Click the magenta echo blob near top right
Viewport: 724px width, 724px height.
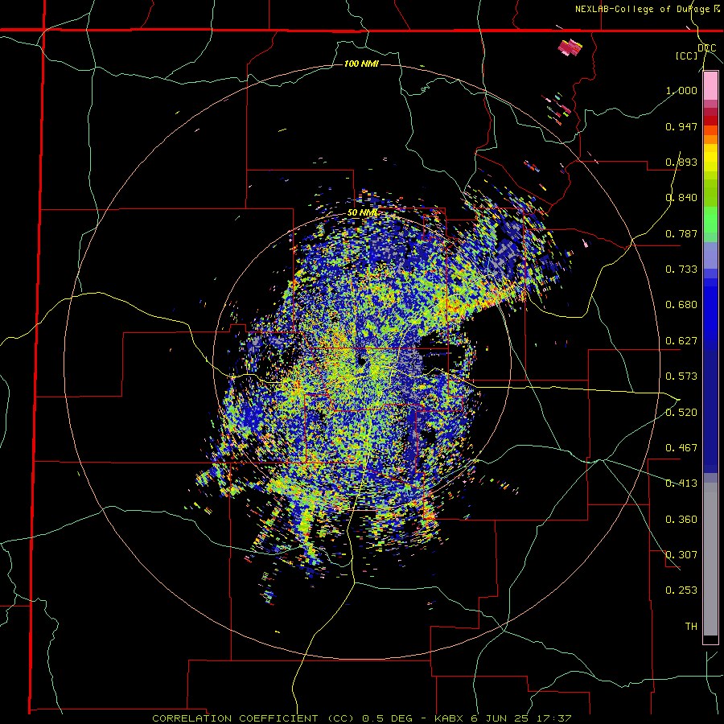point(570,47)
